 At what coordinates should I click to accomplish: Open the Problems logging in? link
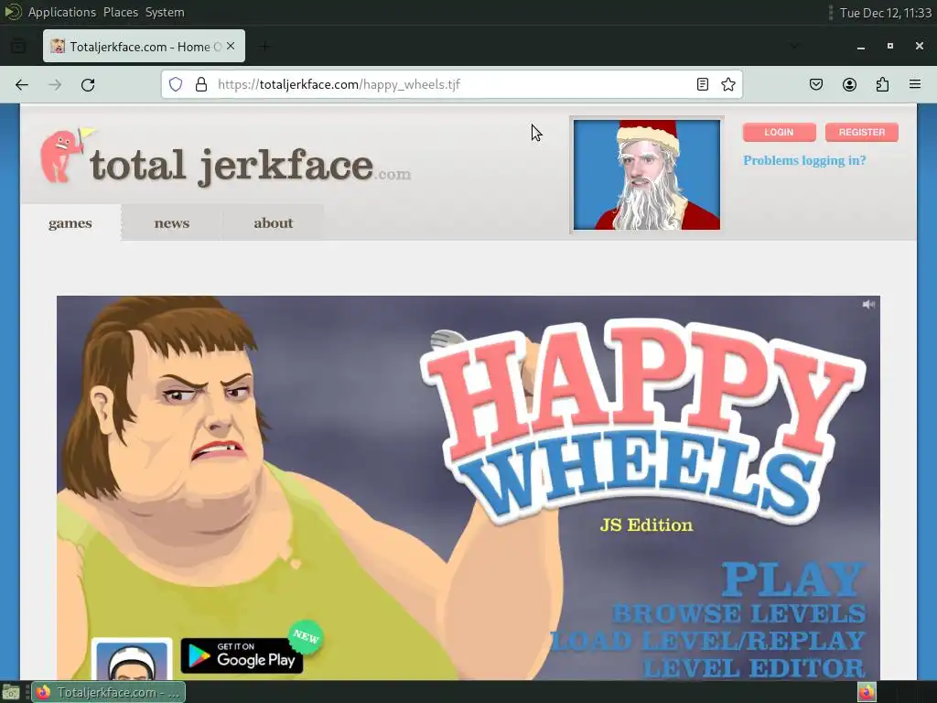(804, 160)
